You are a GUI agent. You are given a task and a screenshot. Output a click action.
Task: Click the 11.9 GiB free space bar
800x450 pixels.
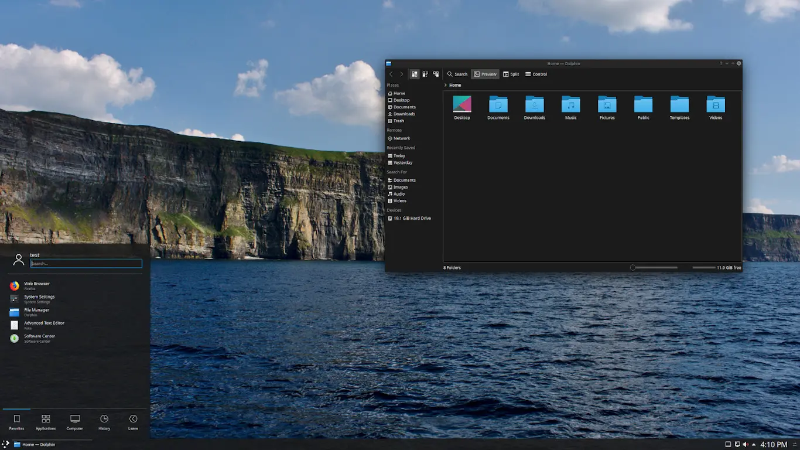point(703,268)
